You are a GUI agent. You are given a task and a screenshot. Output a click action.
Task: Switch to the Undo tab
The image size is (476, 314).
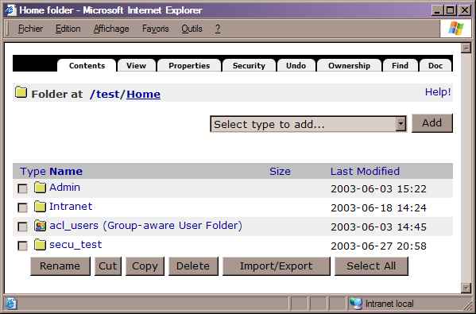(x=296, y=66)
